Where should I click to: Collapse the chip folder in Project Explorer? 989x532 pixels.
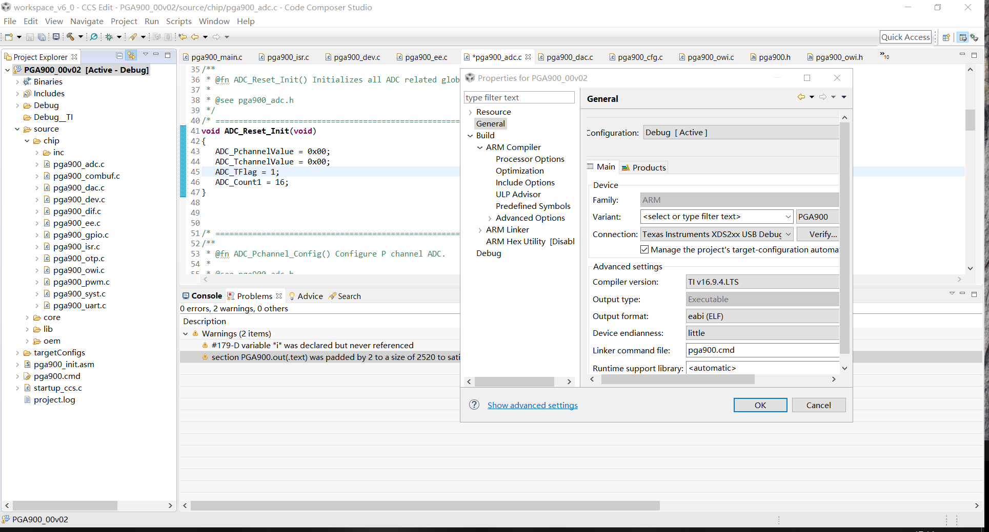(27, 141)
